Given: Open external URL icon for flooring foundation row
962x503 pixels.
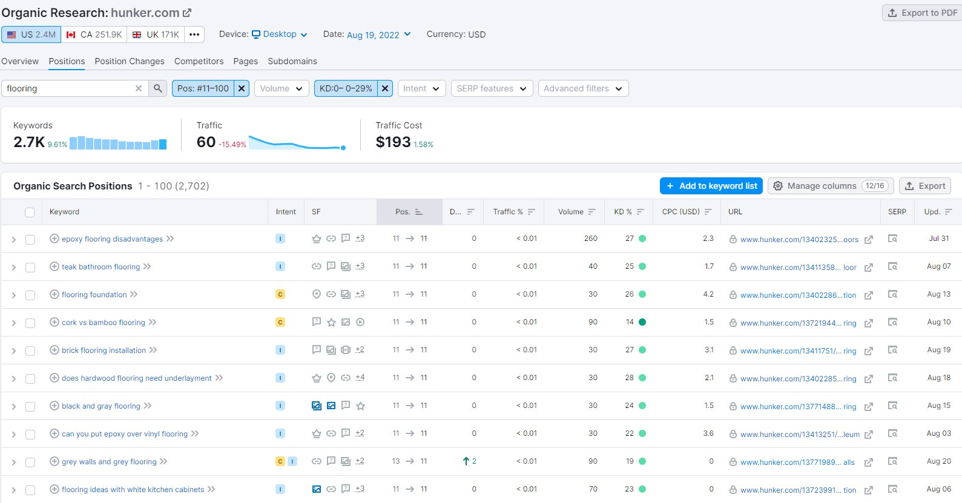Looking at the screenshot, I should point(869,295).
